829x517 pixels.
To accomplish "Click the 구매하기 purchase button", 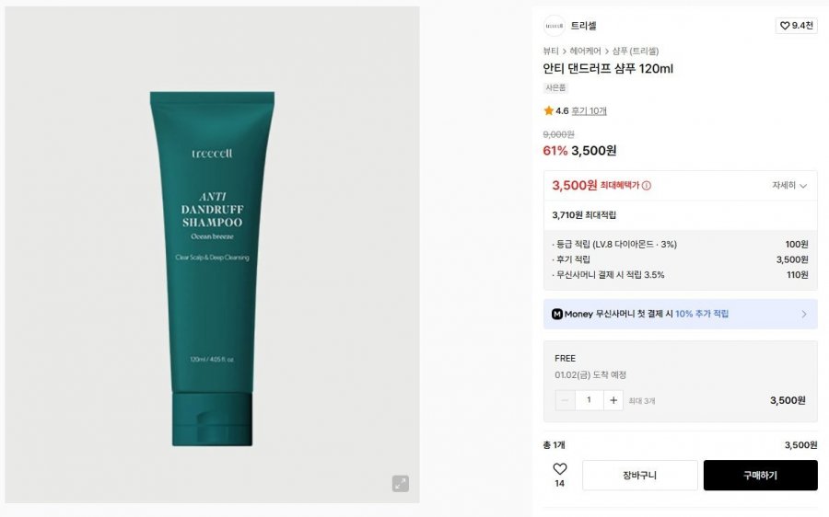I will click(x=760, y=476).
